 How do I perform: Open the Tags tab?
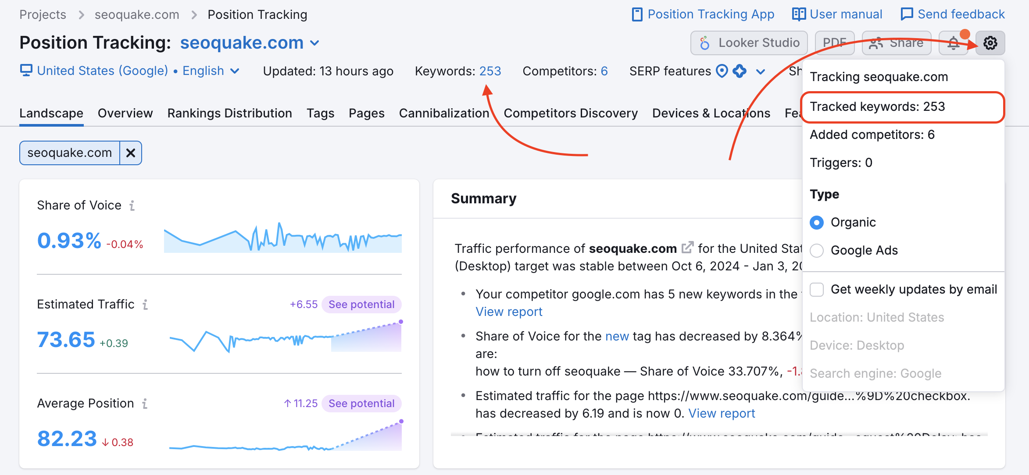(x=320, y=113)
